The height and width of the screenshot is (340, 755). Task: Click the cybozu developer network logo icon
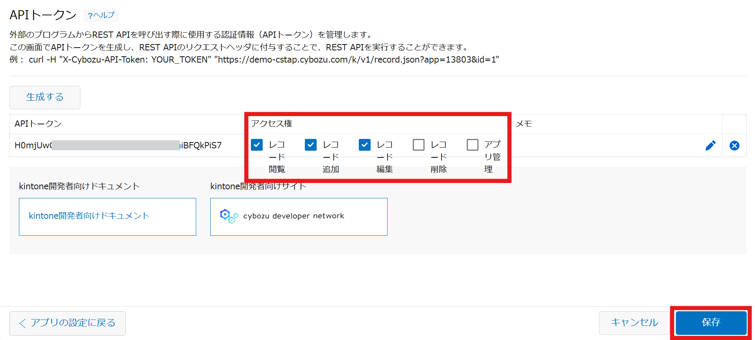pos(229,216)
